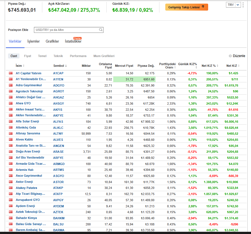Click the flag icon beside Adra Gayrimenkul
The width and height of the screenshot is (251, 234).
tap(11, 85)
